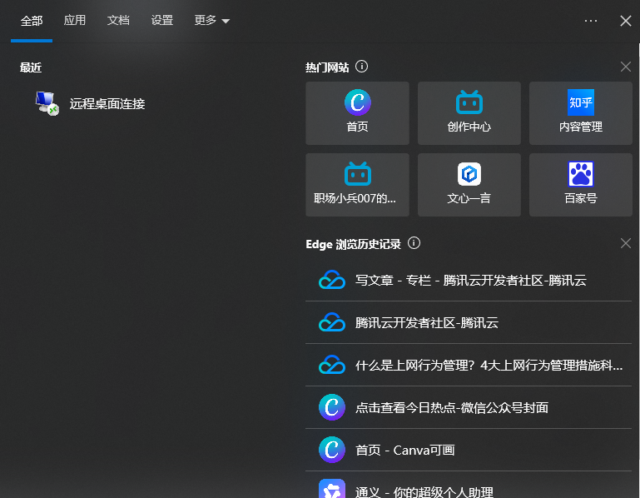The width and height of the screenshot is (640, 498).
Task: Open the Remote Desktop Connection icon under 最近
Action: click(x=47, y=103)
